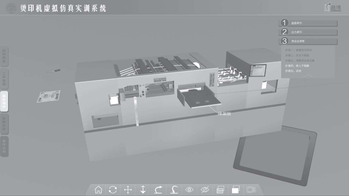Switch to the 模拟操作 side tab
Screen dimensions: 349x196
coord(4,101)
